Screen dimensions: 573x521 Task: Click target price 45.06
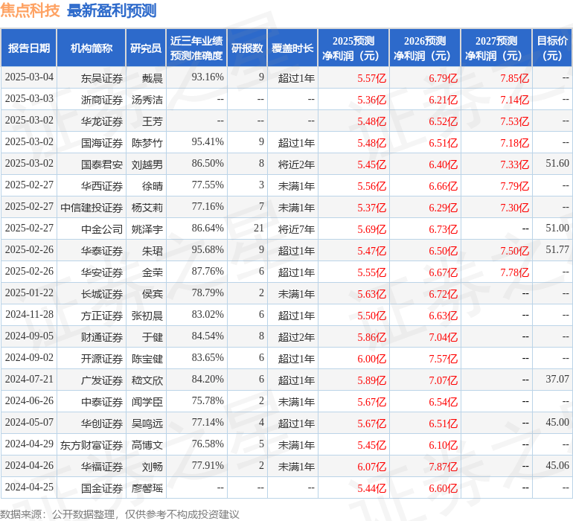(x=557, y=465)
